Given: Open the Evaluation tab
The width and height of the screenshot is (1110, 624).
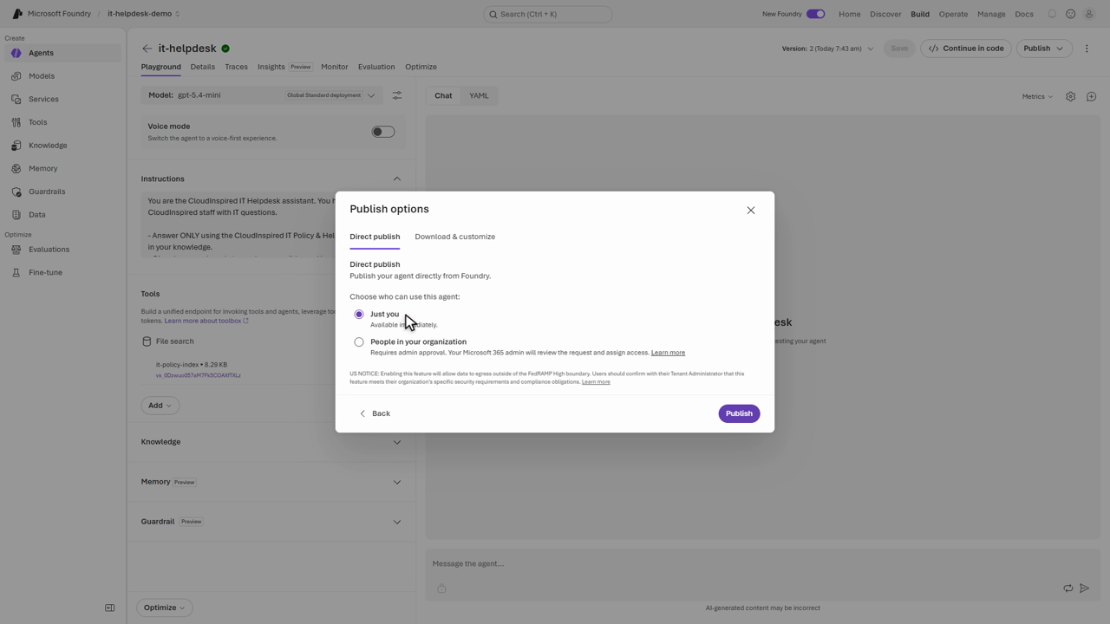Looking at the screenshot, I should [x=376, y=67].
